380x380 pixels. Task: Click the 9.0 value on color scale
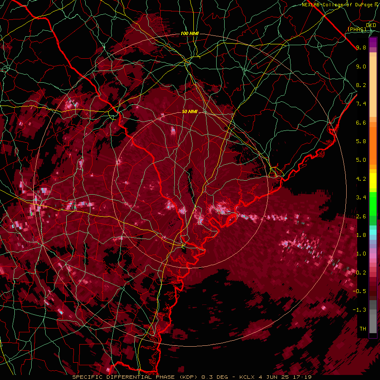coord(361,66)
